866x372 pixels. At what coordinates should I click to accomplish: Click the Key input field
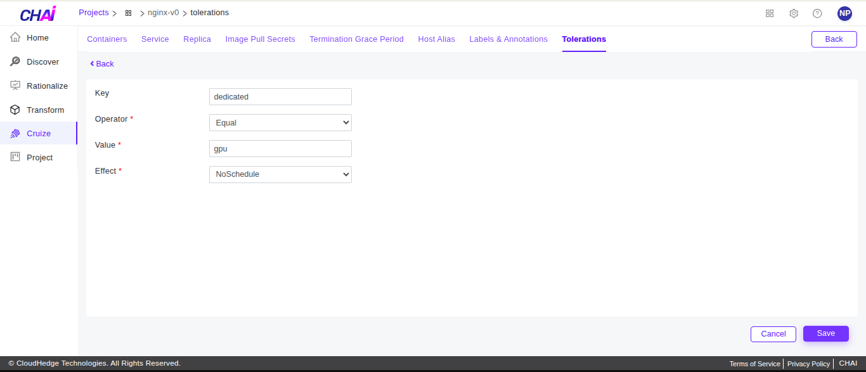pyautogui.click(x=280, y=96)
